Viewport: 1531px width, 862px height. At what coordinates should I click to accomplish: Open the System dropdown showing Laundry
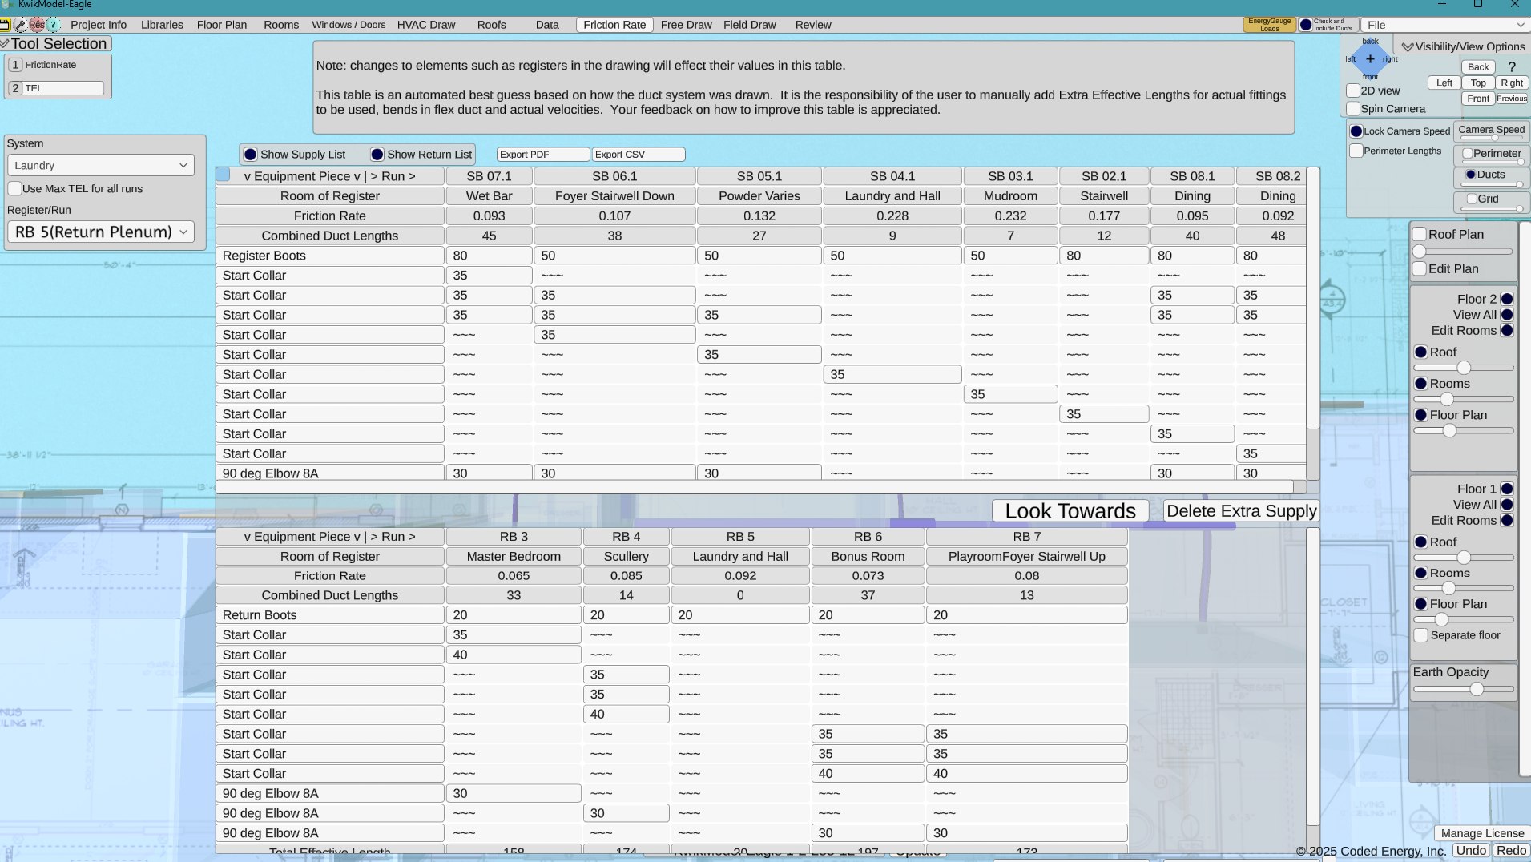click(101, 166)
